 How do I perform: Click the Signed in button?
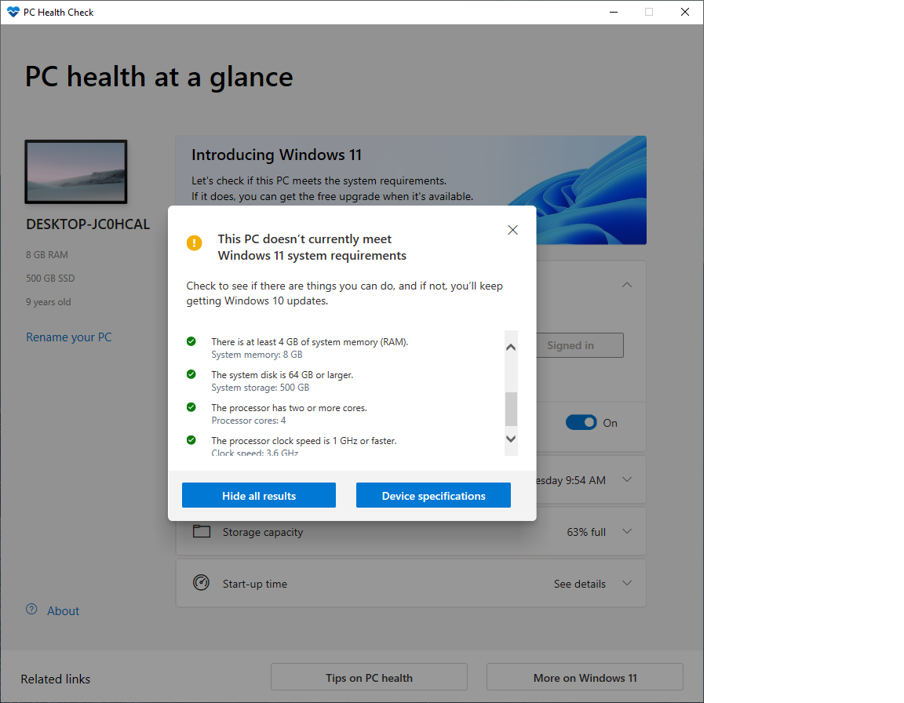(x=580, y=345)
